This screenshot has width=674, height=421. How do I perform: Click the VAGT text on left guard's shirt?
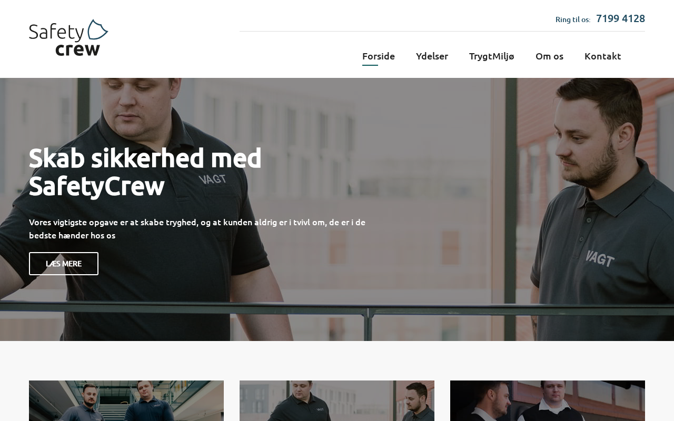(x=212, y=179)
